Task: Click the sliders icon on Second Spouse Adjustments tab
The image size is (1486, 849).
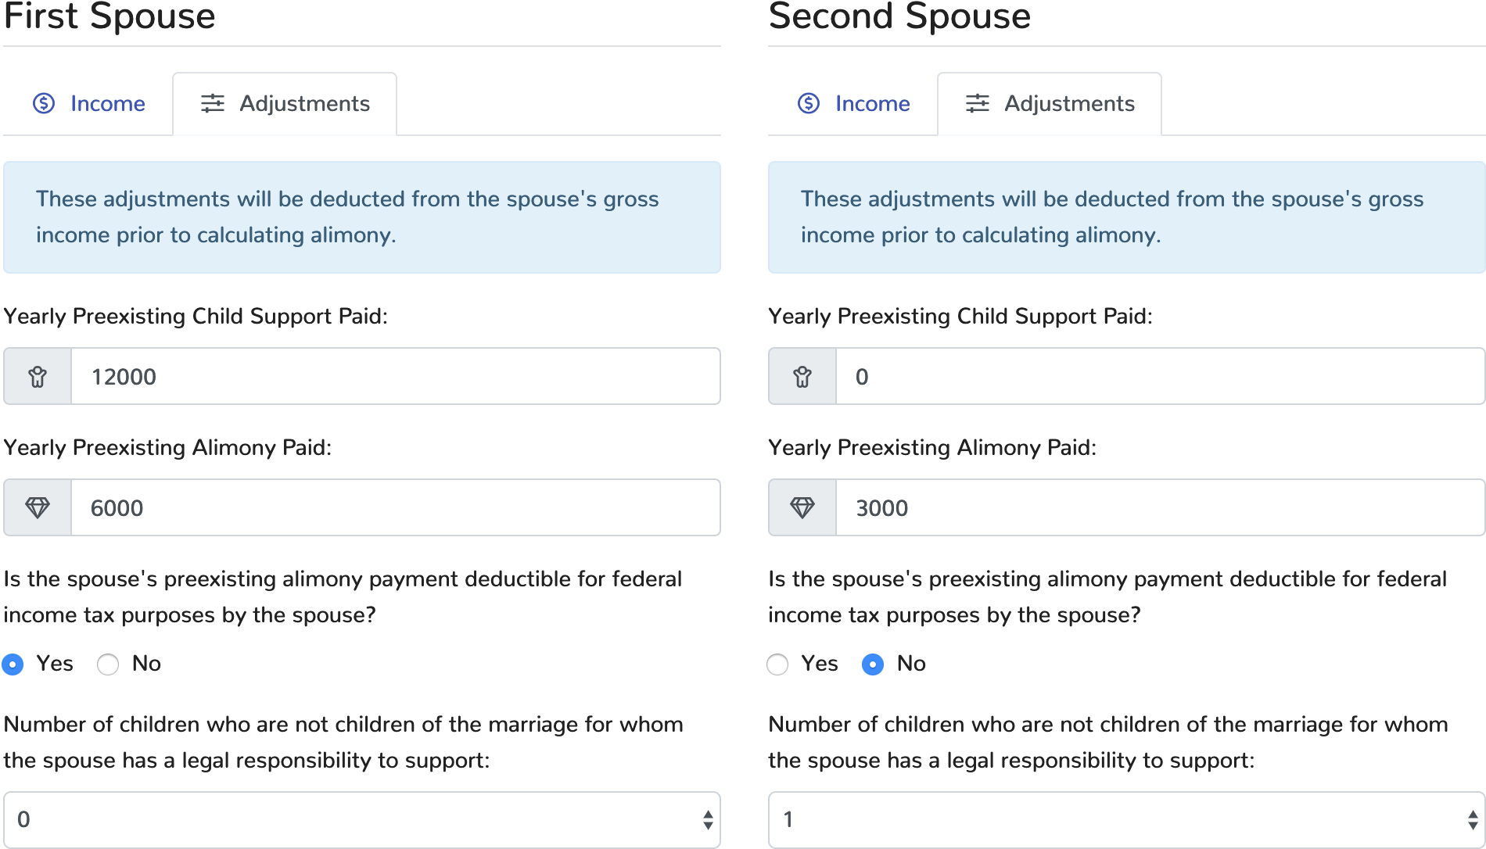Action: point(978,103)
